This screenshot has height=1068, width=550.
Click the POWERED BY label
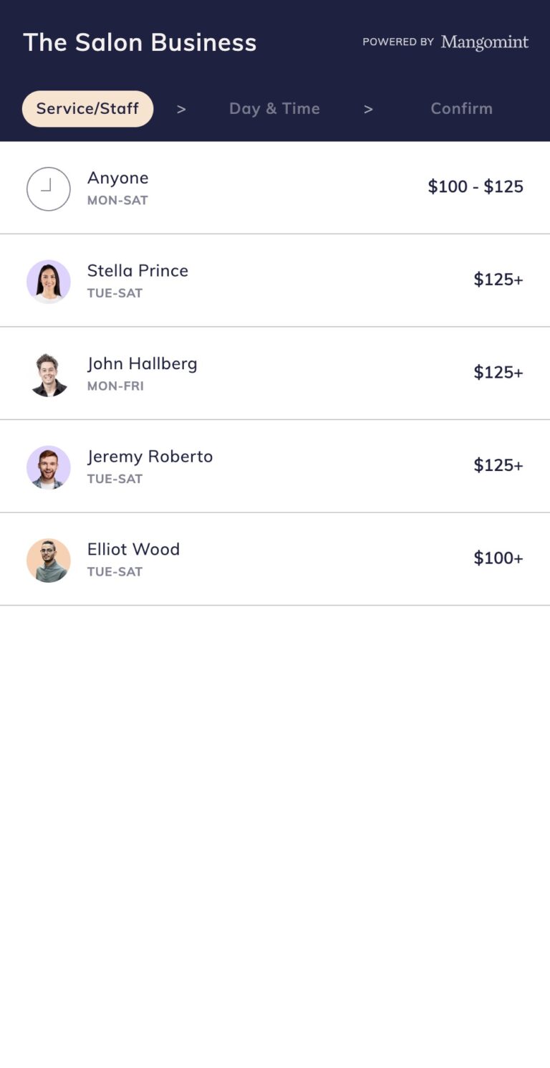pos(398,42)
